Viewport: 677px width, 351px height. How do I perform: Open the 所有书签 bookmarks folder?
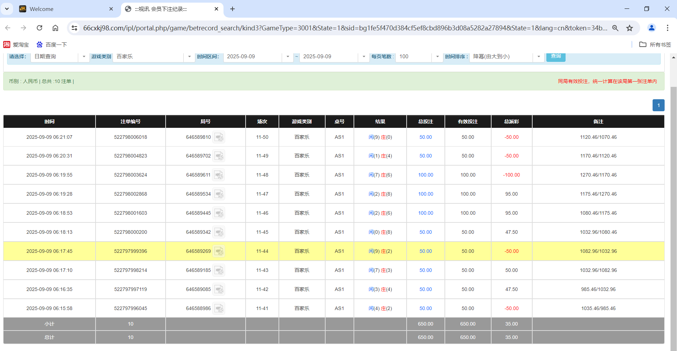pos(655,44)
